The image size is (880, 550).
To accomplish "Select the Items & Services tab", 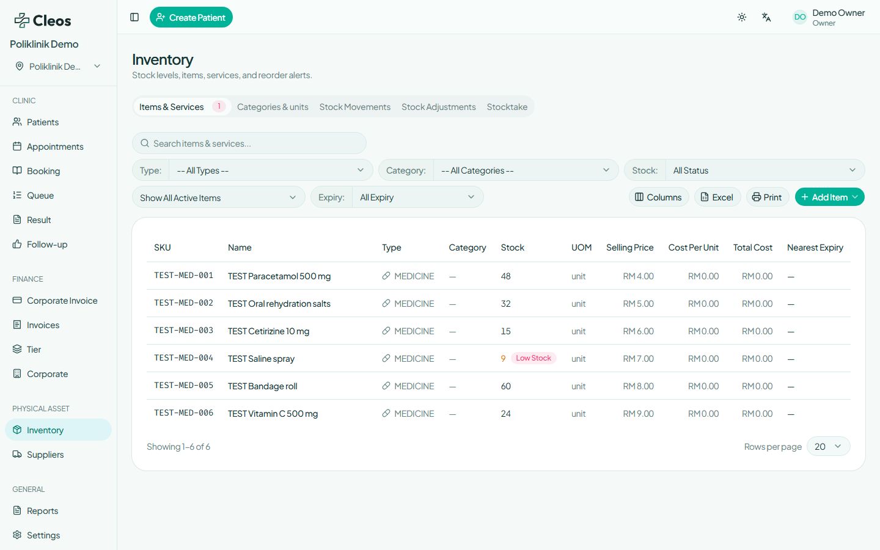I will coord(182,107).
